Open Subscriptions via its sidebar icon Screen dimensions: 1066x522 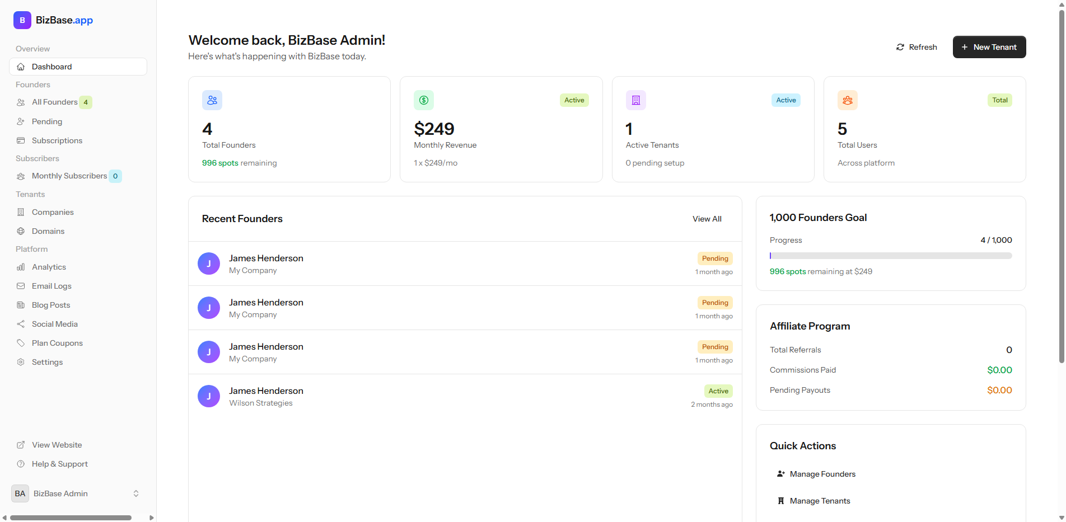coord(21,140)
